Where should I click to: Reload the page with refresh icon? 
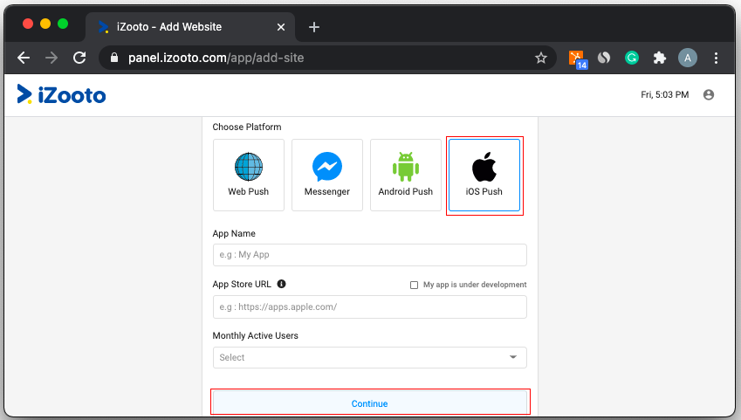tap(79, 58)
